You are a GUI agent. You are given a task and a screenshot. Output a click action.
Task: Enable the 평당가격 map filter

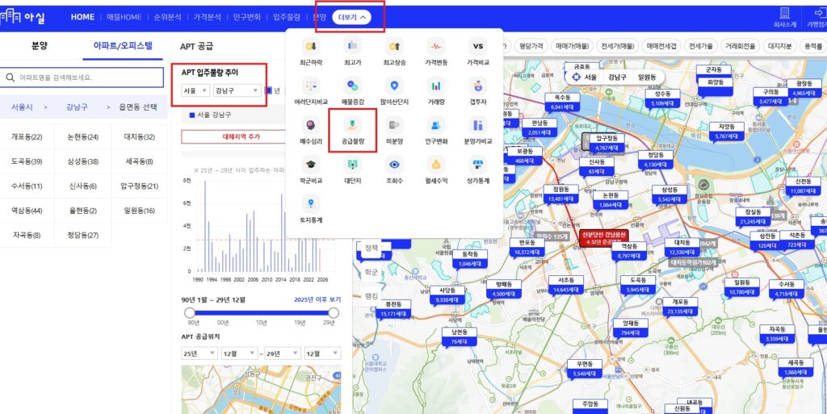click(x=531, y=47)
